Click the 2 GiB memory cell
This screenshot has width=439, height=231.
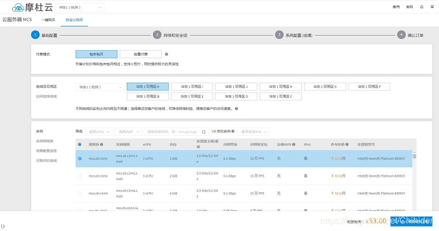[173, 176]
